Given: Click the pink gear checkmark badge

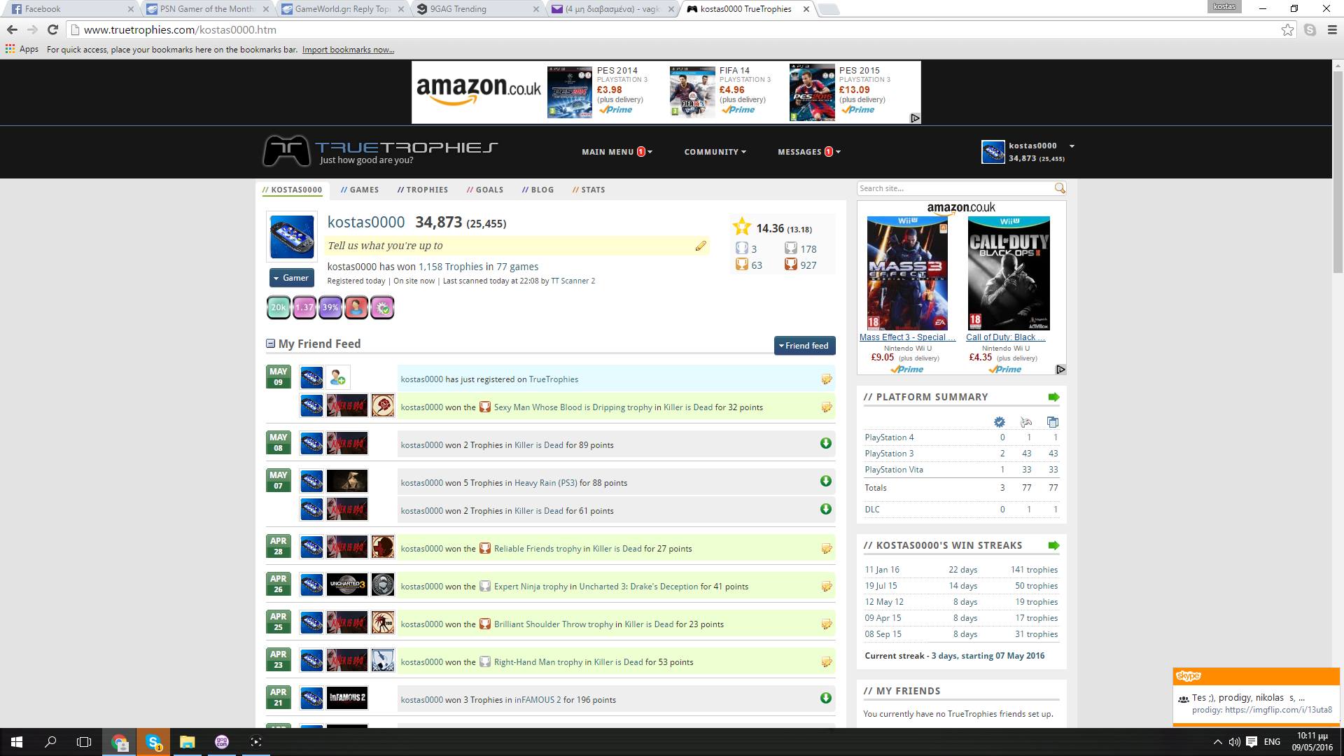Looking at the screenshot, I should pos(382,307).
